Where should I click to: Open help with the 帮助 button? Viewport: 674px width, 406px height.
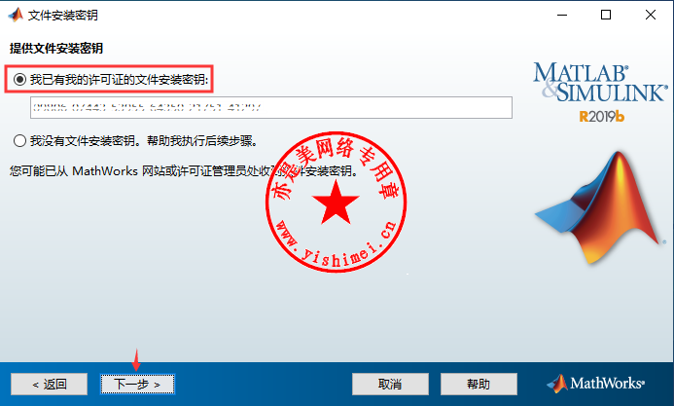point(479,384)
